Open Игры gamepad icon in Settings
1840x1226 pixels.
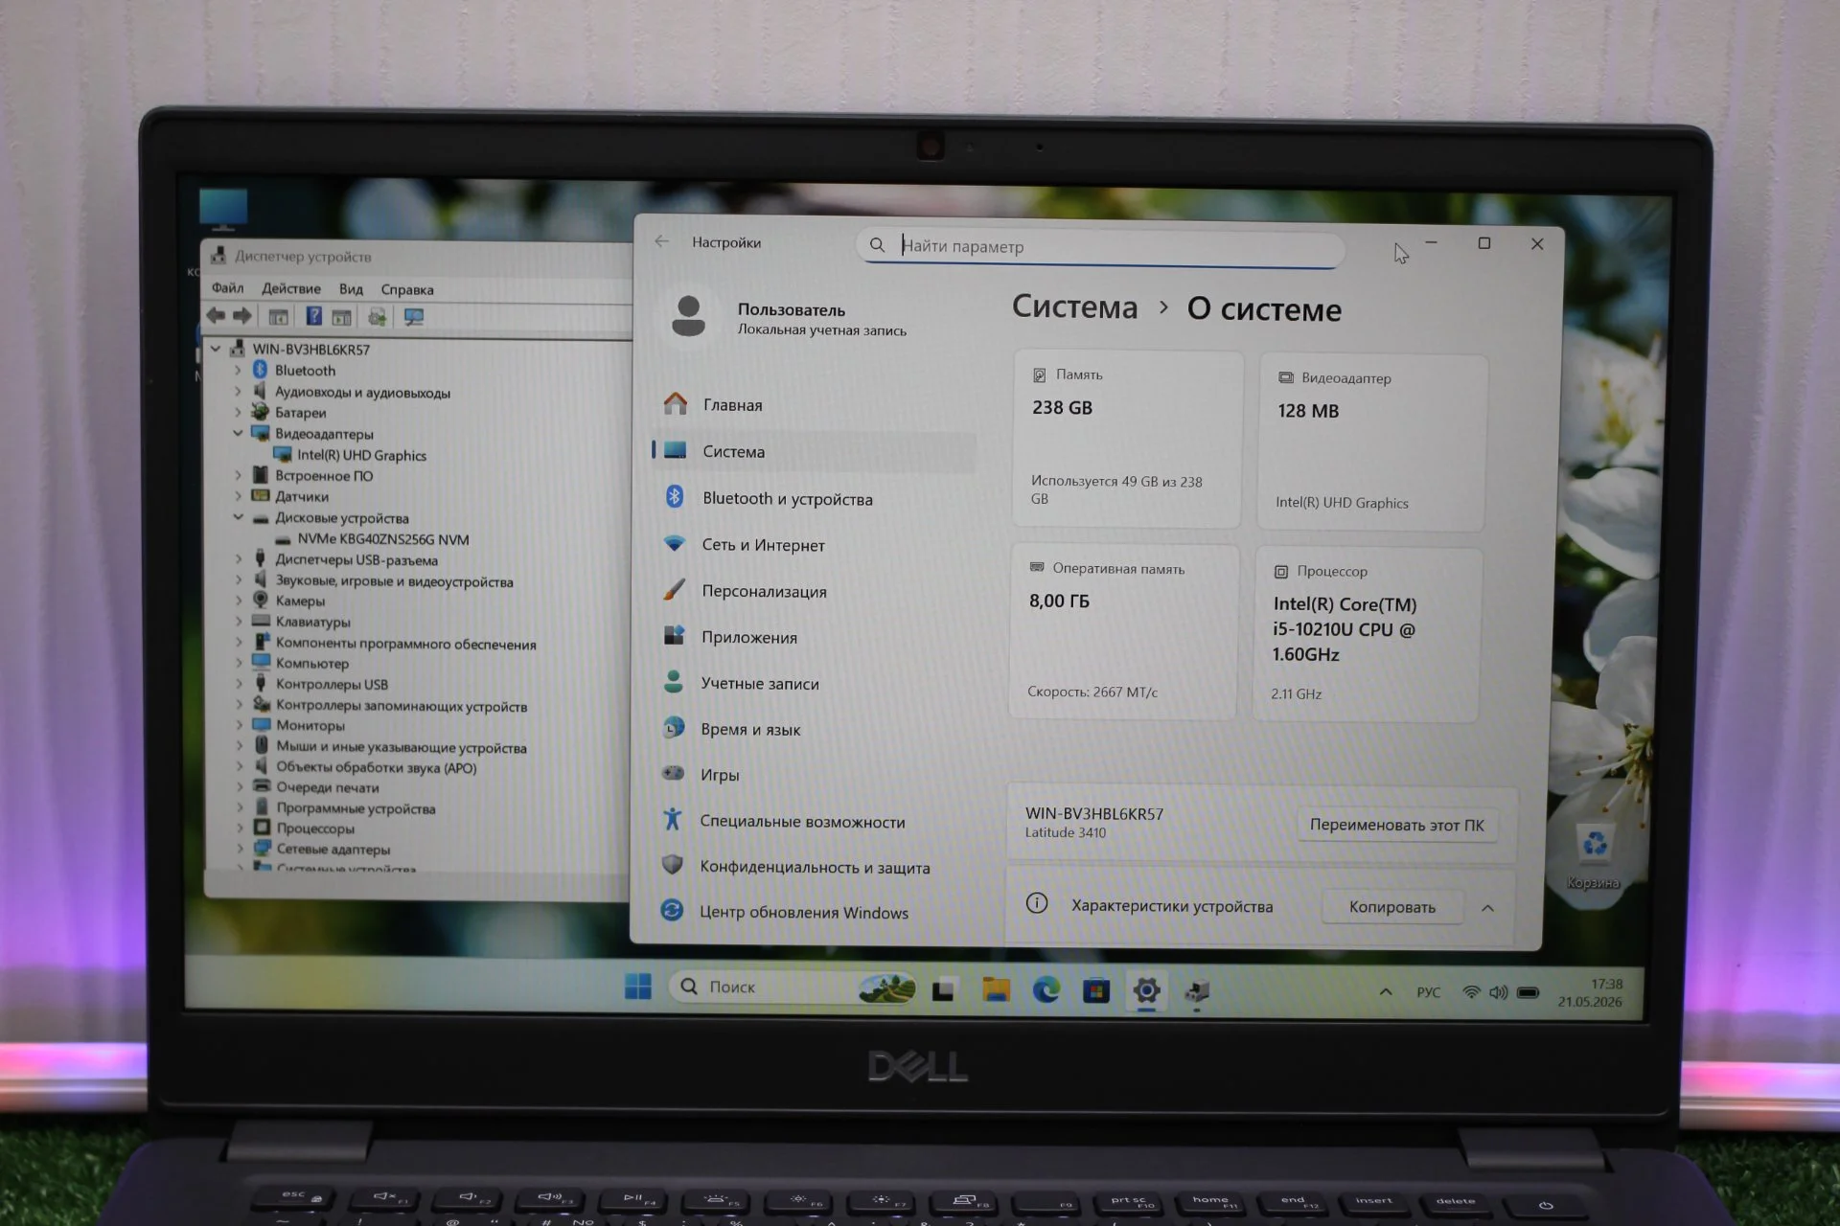pos(674,773)
